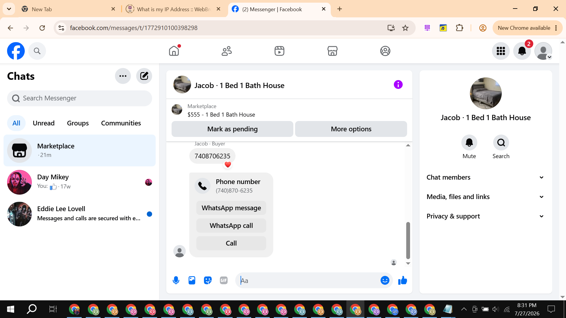Open the Video (Reels) navigation icon
The image size is (566, 318).
click(279, 51)
